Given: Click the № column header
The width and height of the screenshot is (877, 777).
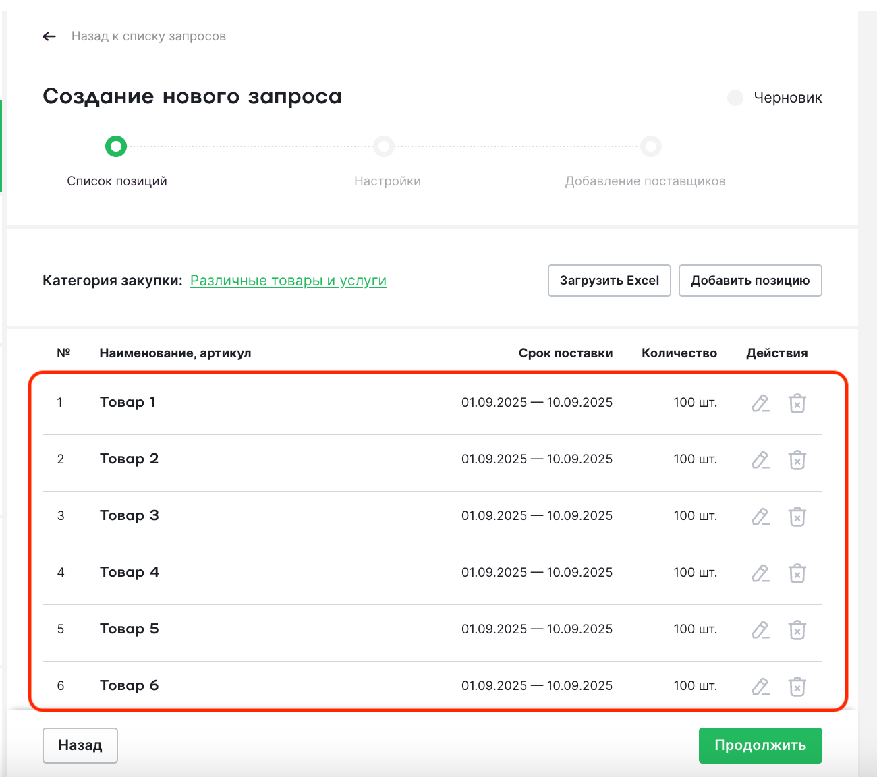Looking at the screenshot, I should (x=63, y=353).
